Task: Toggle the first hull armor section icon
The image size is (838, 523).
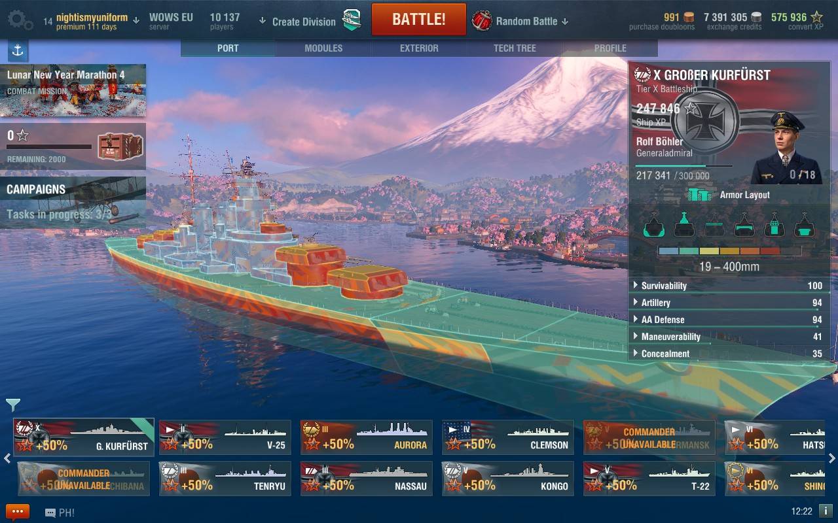Action: [x=653, y=225]
